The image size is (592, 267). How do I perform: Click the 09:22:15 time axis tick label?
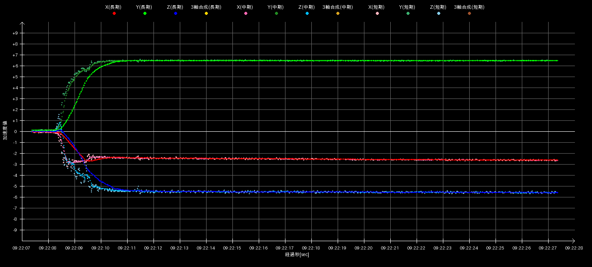232,248
